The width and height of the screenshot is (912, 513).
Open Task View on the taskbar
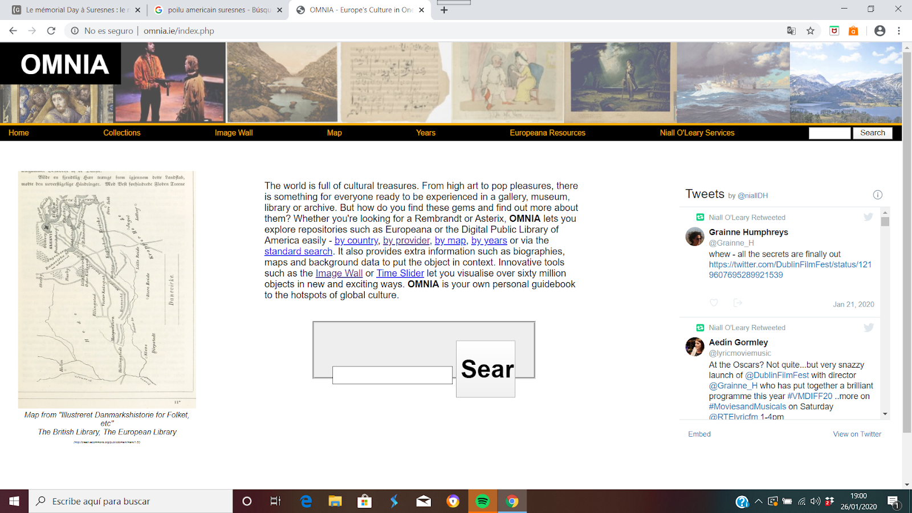[275, 501]
